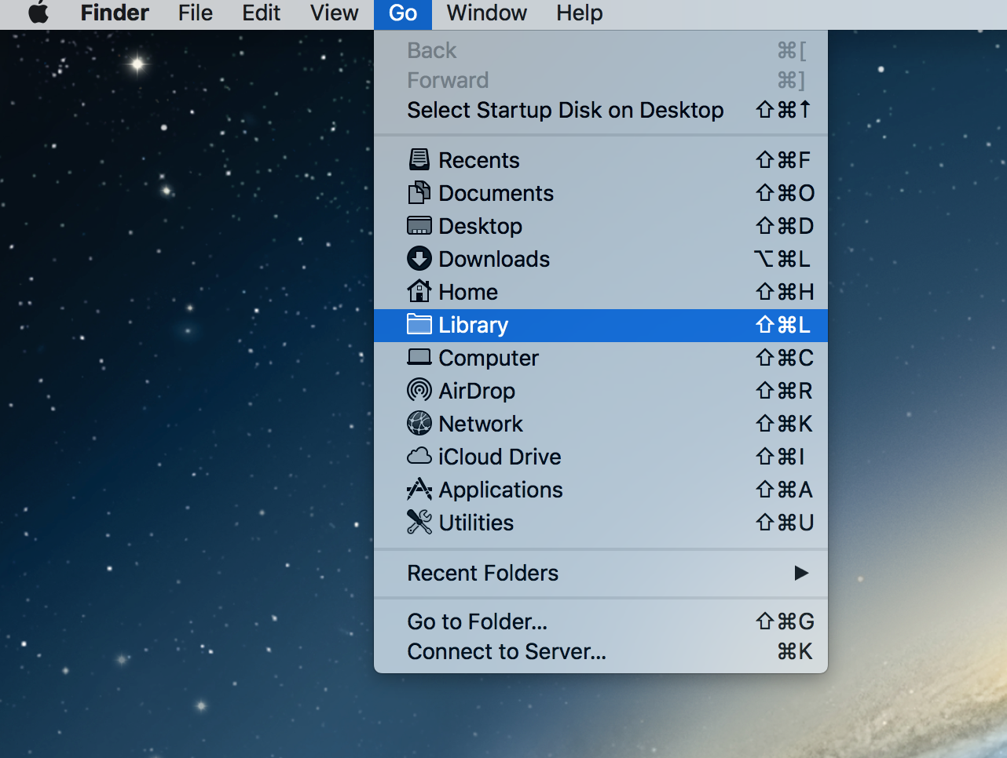Click the Computer laptop icon
The height and width of the screenshot is (758, 1007).
pos(419,357)
